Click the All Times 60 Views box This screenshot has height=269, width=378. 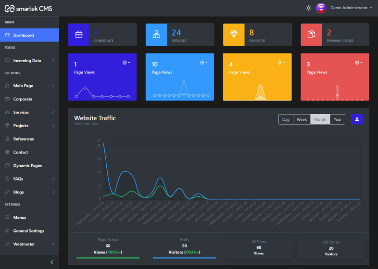tap(259, 247)
